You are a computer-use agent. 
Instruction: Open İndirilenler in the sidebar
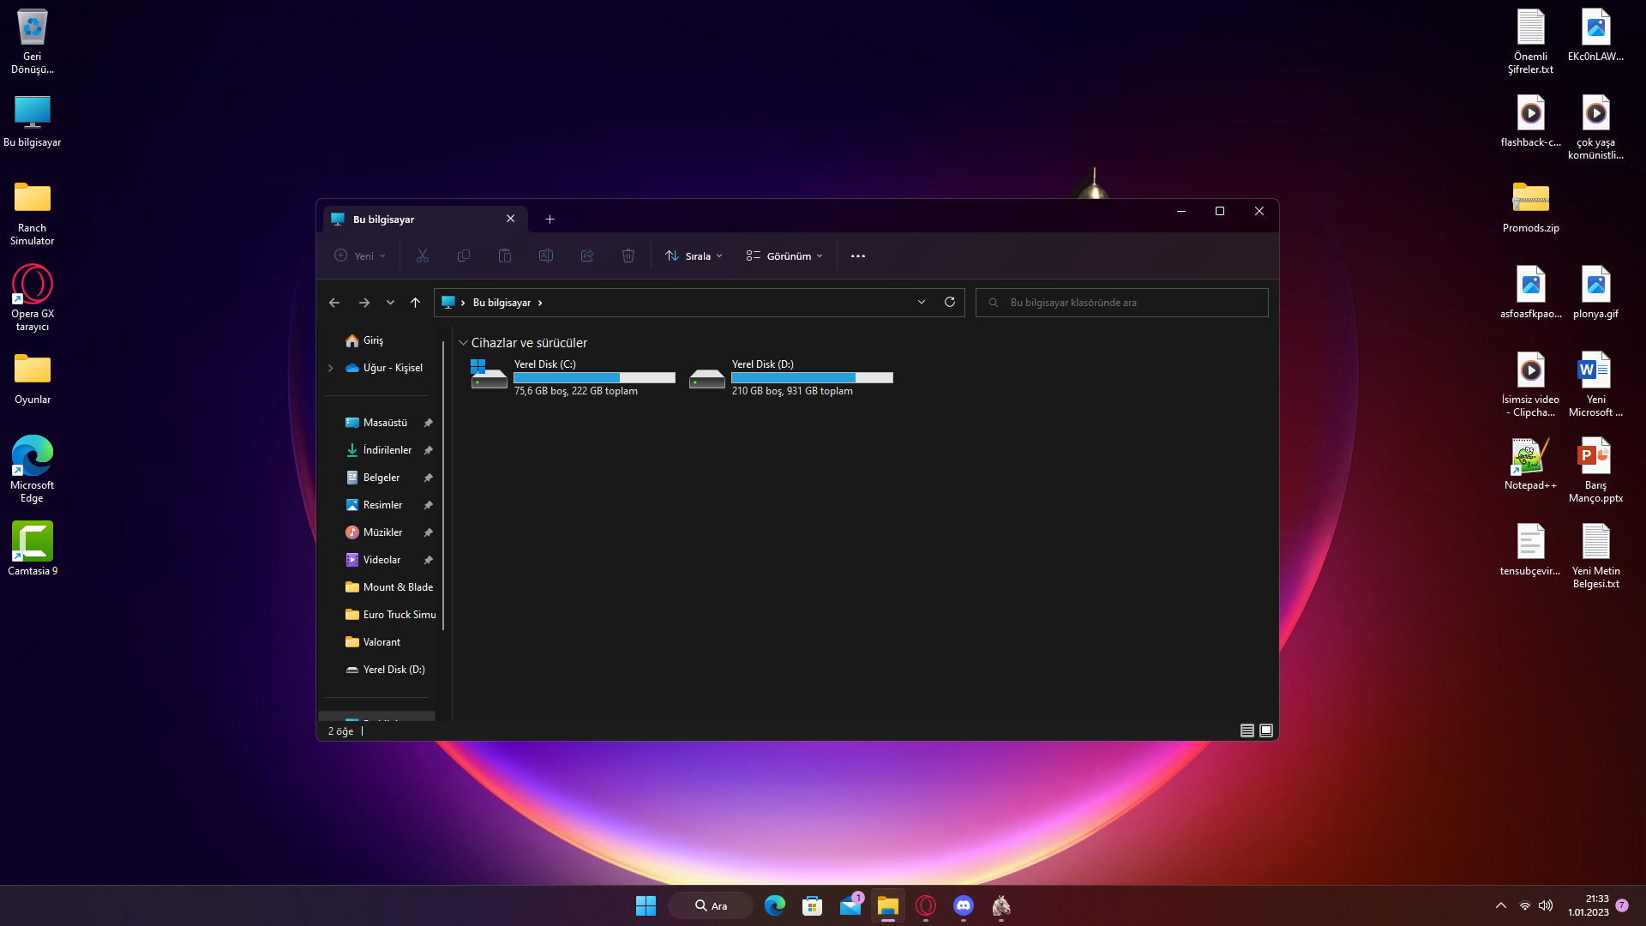point(387,450)
